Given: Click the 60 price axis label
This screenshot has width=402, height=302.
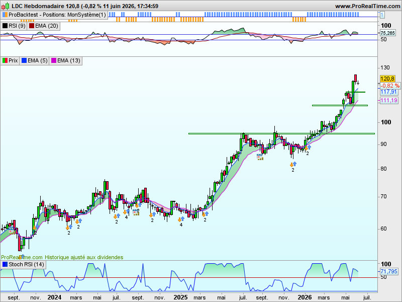Looking at the screenshot, I should 383,229.
